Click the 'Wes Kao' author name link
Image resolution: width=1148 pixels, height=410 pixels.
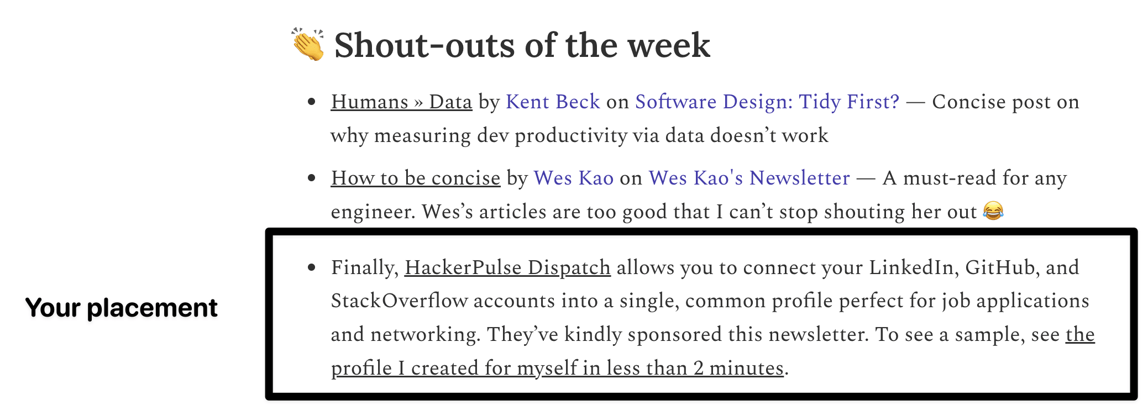(574, 178)
